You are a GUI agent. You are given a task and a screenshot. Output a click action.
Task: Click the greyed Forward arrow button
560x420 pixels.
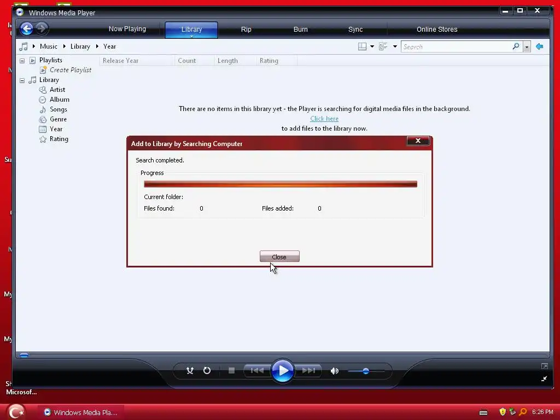(x=42, y=28)
